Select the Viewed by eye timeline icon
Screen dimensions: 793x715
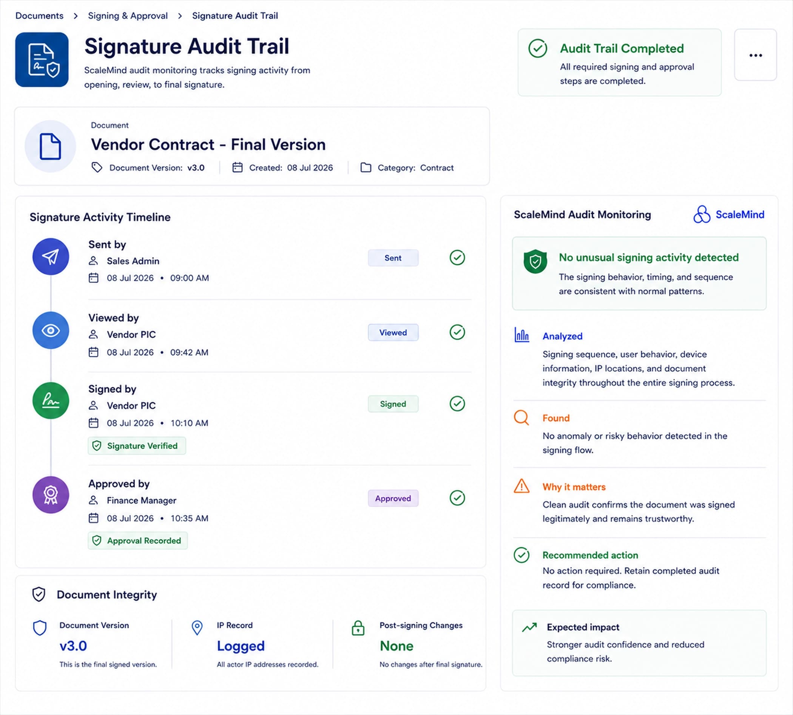click(x=51, y=330)
